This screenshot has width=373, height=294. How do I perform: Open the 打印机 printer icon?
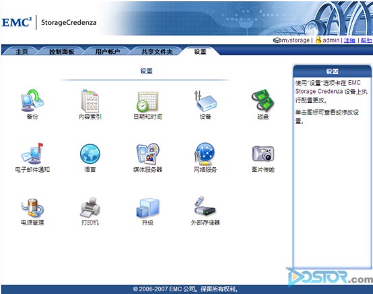pyautogui.click(x=90, y=207)
